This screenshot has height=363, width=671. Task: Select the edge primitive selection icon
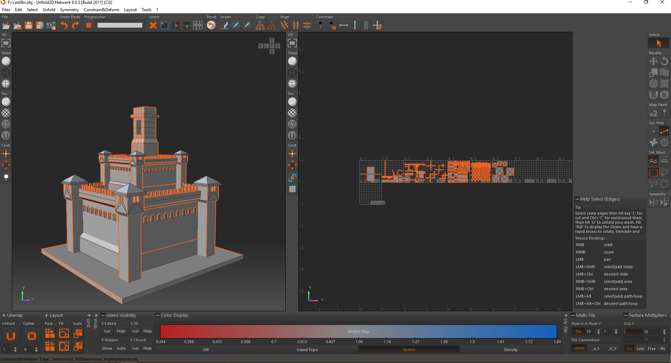(664, 132)
